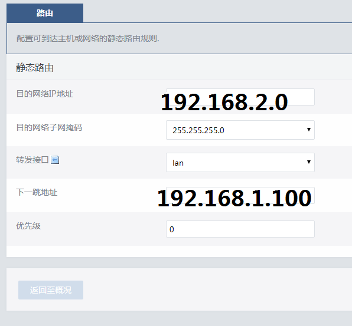Focus the 下一跳地址 input field
Image resolution: width=352 pixels, height=326 pixels.
click(x=240, y=195)
